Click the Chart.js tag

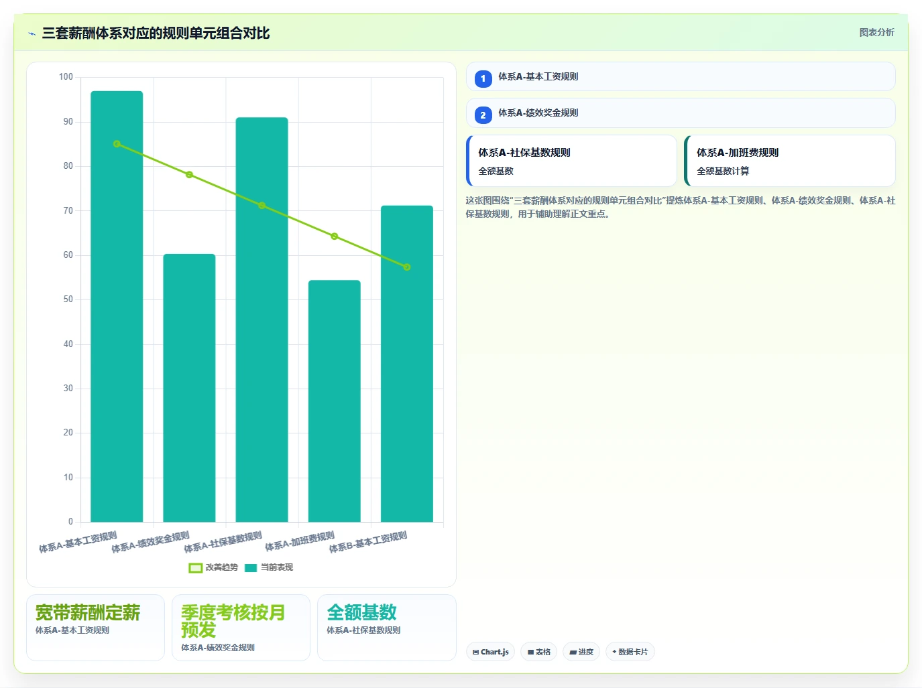point(490,652)
